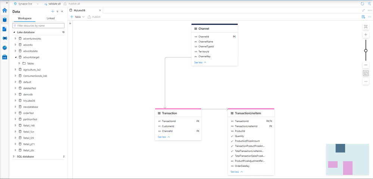The image size is (373, 179).
Task: Collapse the adworkstarget database node
Action: [15, 57]
